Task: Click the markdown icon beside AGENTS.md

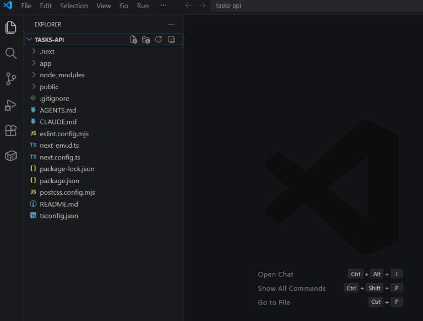Action: 33,110
